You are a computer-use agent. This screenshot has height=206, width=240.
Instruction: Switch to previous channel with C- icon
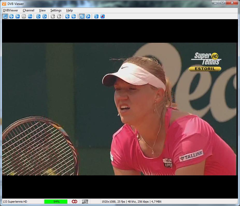[38, 16]
